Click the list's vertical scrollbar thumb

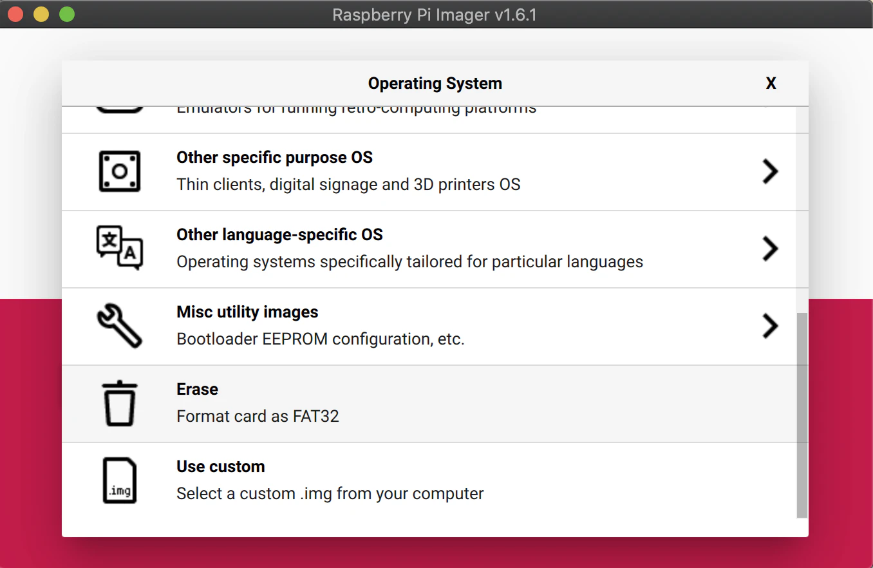click(x=802, y=415)
